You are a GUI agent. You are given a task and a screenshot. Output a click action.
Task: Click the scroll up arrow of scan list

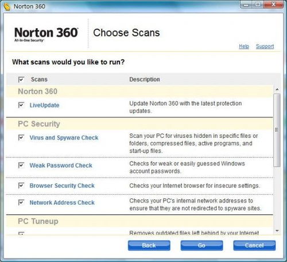click(x=277, y=90)
